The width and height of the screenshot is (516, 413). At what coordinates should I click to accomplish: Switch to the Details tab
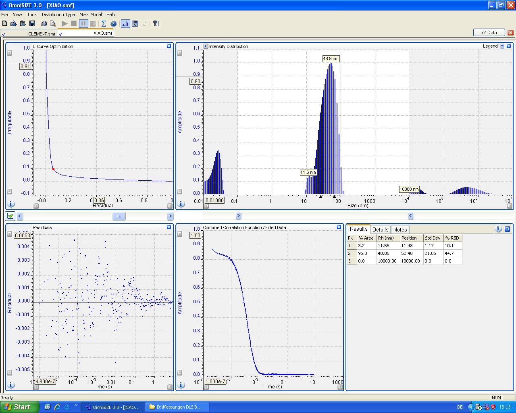[380, 229]
